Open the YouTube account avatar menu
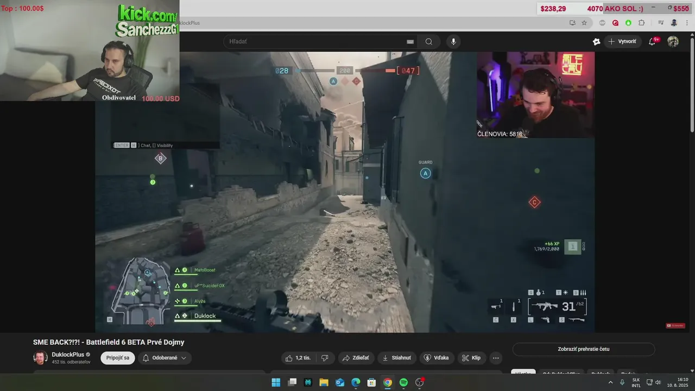 (673, 41)
